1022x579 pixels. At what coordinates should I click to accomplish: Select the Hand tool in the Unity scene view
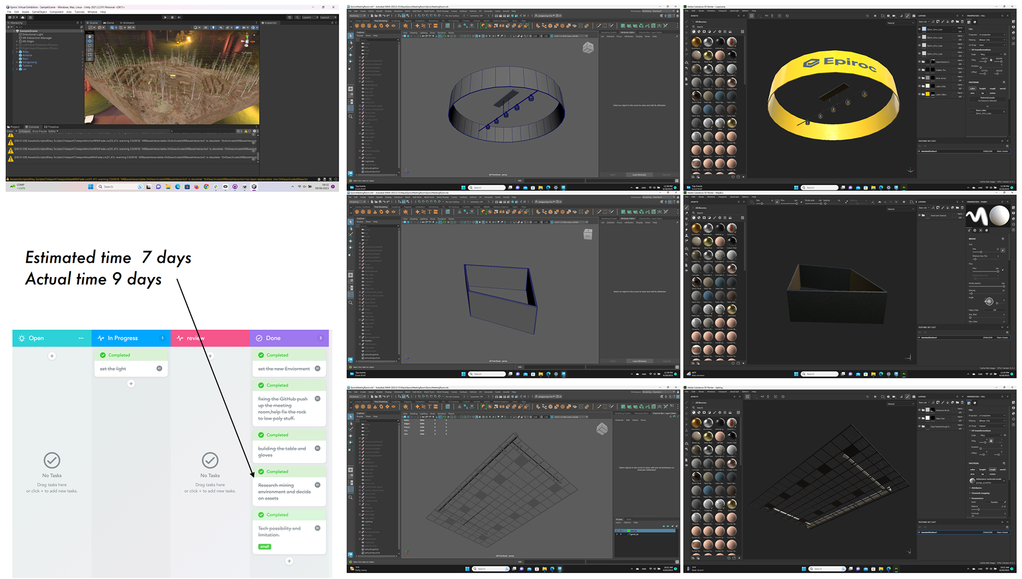89,36
